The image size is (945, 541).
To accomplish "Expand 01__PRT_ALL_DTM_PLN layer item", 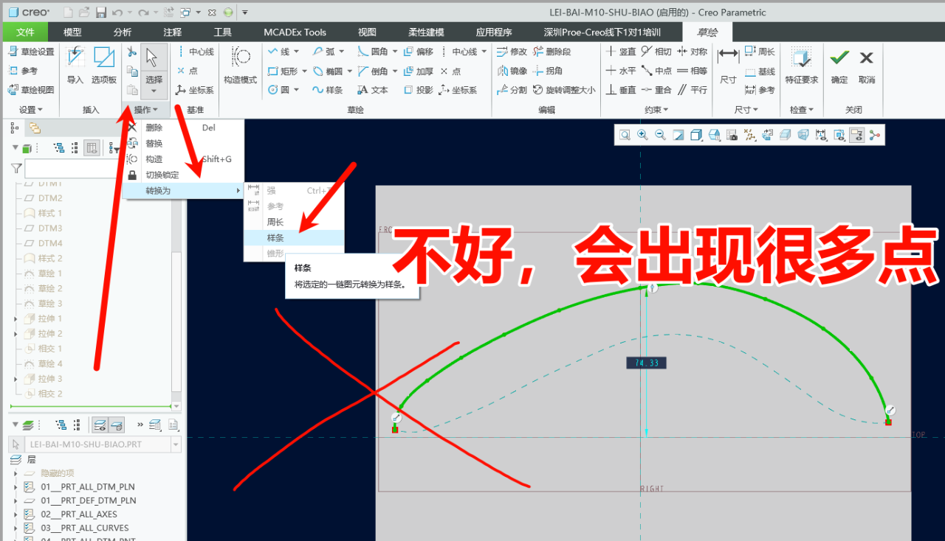I will click(x=16, y=487).
